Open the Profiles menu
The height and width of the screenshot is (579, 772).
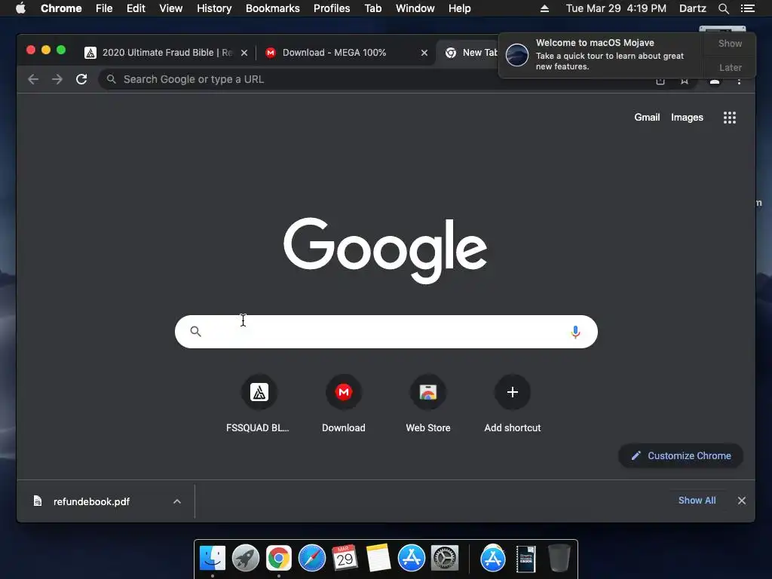click(x=332, y=8)
